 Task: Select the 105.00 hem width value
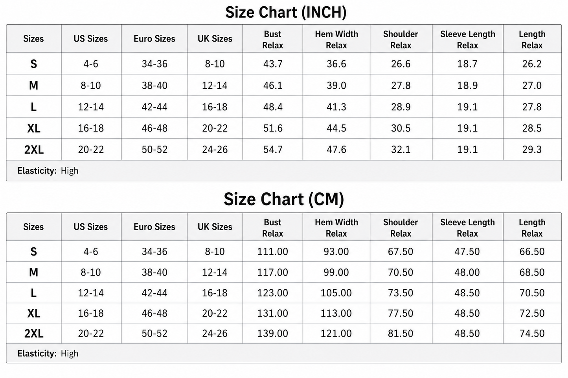(x=336, y=293)
